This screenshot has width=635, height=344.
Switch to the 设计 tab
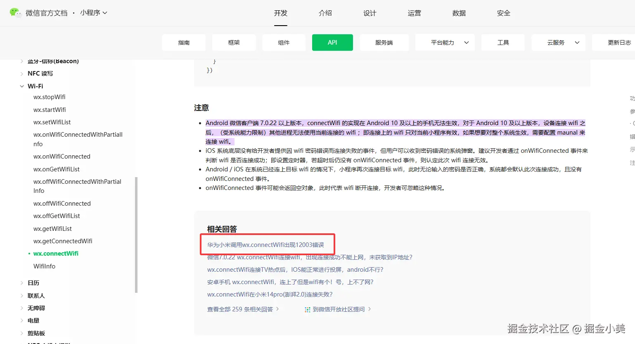click(x=370, y=13)
